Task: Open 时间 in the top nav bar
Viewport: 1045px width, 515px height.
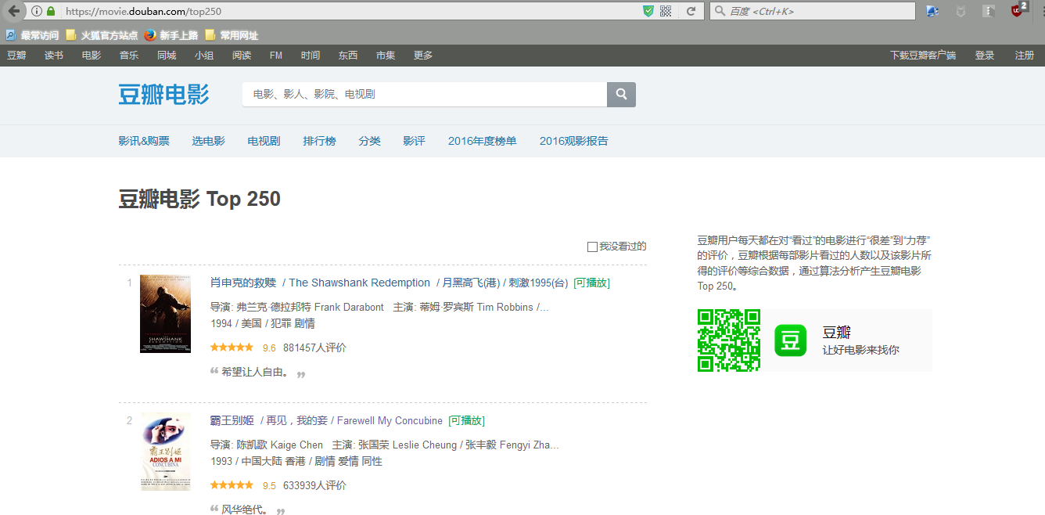Action: (x=311, y=56)
